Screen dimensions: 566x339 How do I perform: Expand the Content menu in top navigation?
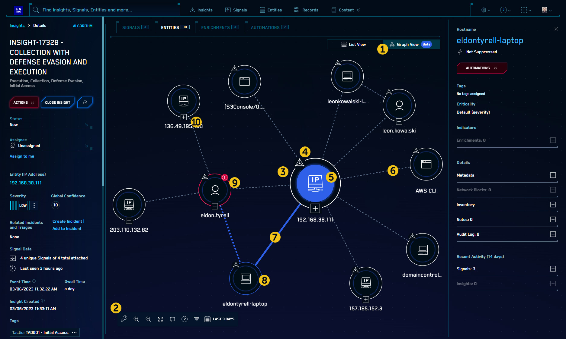pos(345,10)
